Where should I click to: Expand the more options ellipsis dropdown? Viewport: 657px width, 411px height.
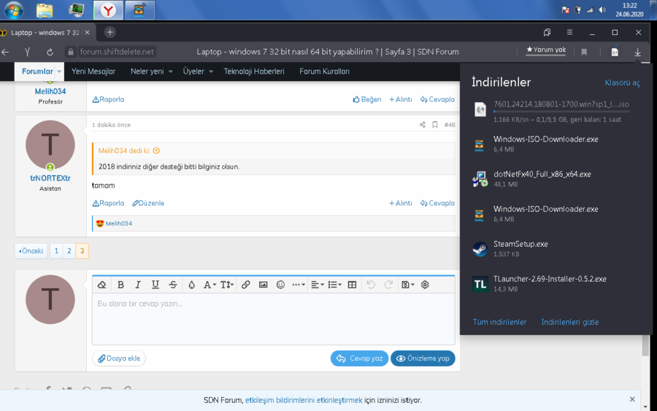pyautogui.click(x=299, y=285)
